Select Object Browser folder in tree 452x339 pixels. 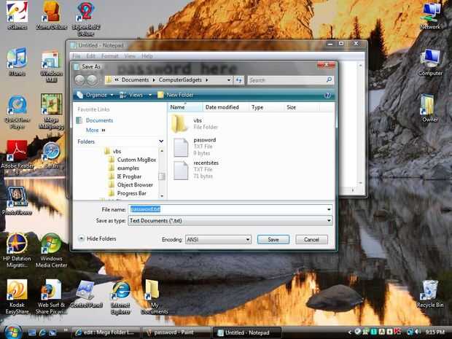click(131, 184)
